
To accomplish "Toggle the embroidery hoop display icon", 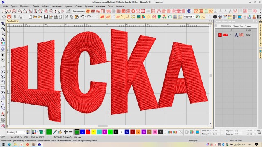I will tap(170, 17).
